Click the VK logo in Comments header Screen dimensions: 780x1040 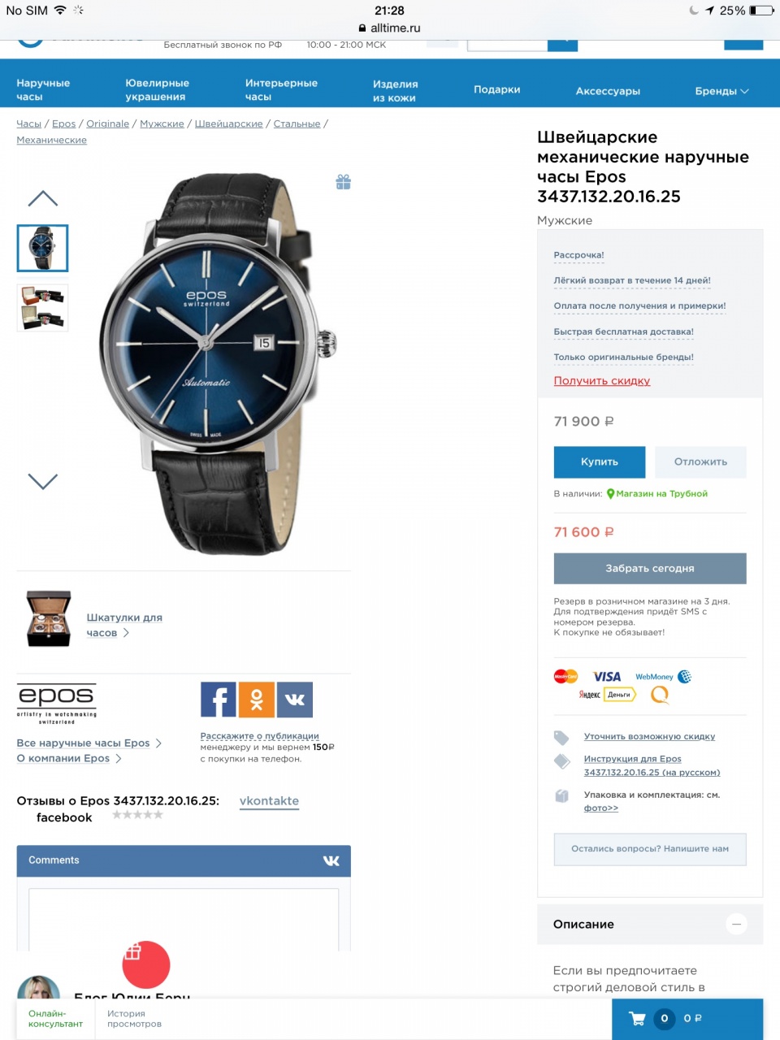pos(331,860)
